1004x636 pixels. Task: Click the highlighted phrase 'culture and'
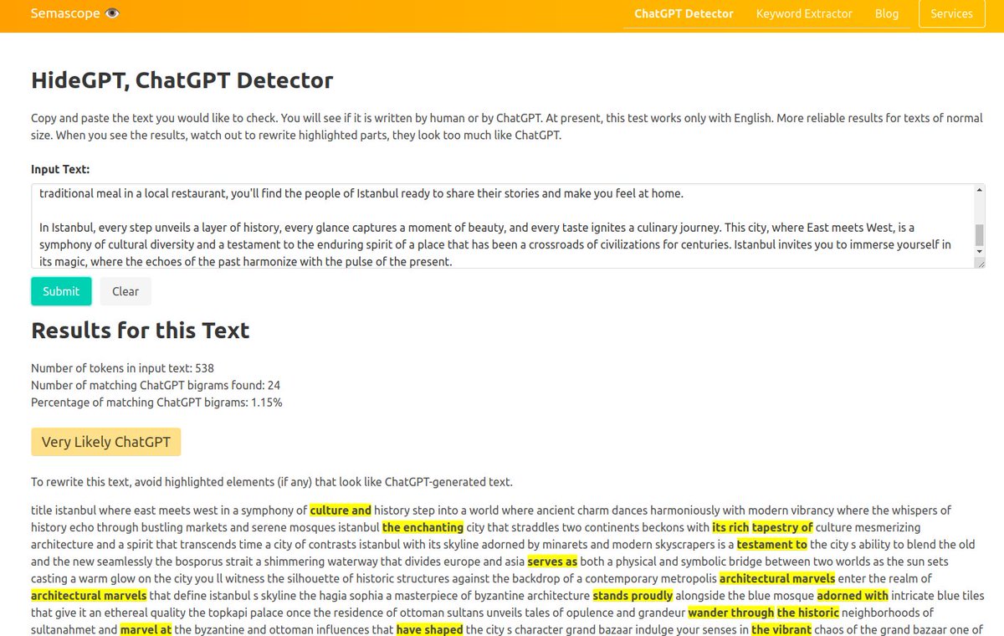341,510
